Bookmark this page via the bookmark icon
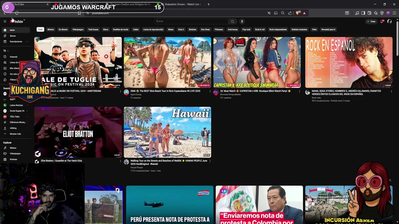Viewport: 399px width, 224px height. pyautogui.click(x=79, y=13)
